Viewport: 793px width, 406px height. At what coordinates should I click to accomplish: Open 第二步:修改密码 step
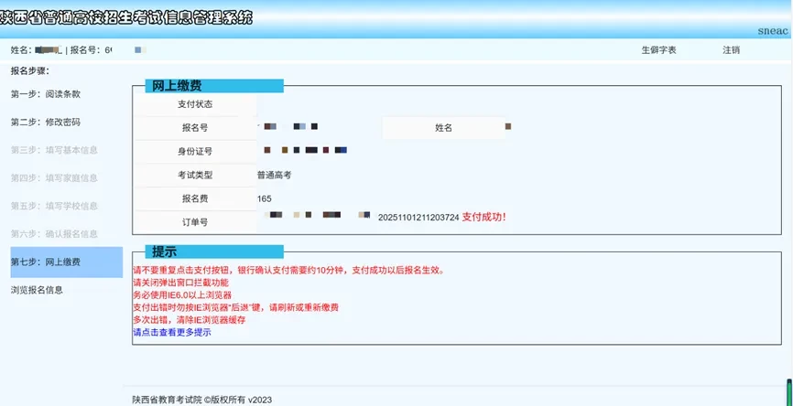[46, 123]
